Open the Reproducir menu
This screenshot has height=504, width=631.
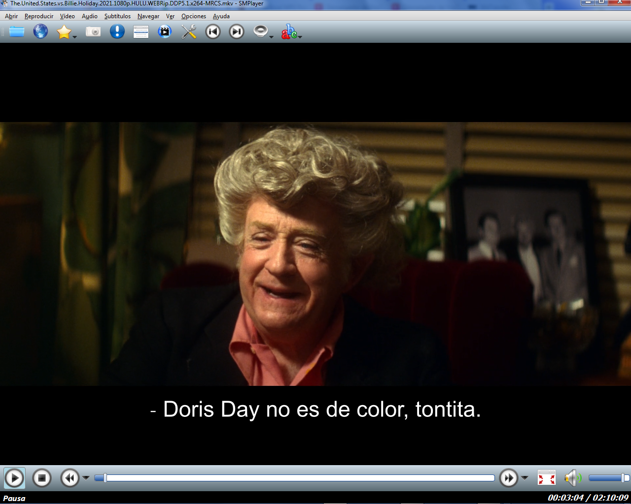point(39,16)
